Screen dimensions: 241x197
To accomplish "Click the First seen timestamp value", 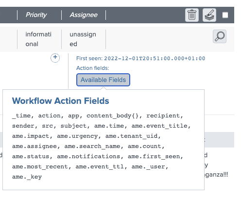I will click(x=155, y=58).
